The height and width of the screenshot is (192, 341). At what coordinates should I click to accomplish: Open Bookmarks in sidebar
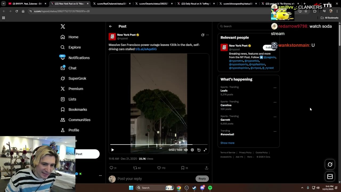click(x=74, y=110)
